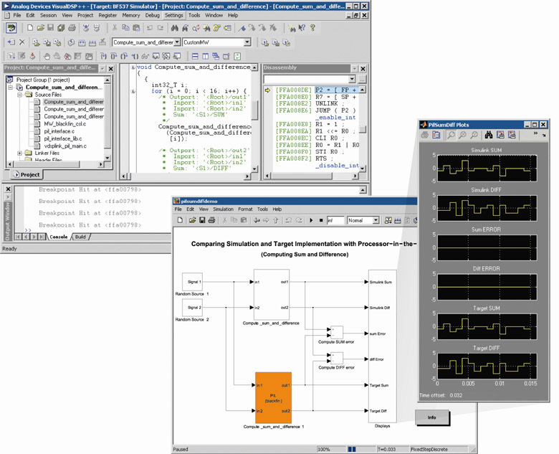Click simulation stop time input field
This screenshot has width=559, height=454.
click(x=335, y=221)
